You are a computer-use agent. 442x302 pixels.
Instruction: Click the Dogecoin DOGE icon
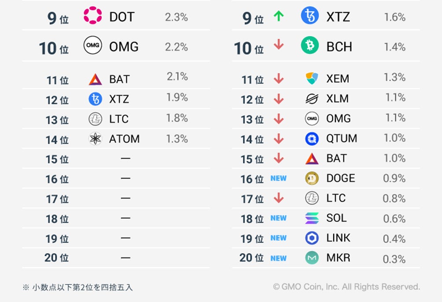click(312, 178)
